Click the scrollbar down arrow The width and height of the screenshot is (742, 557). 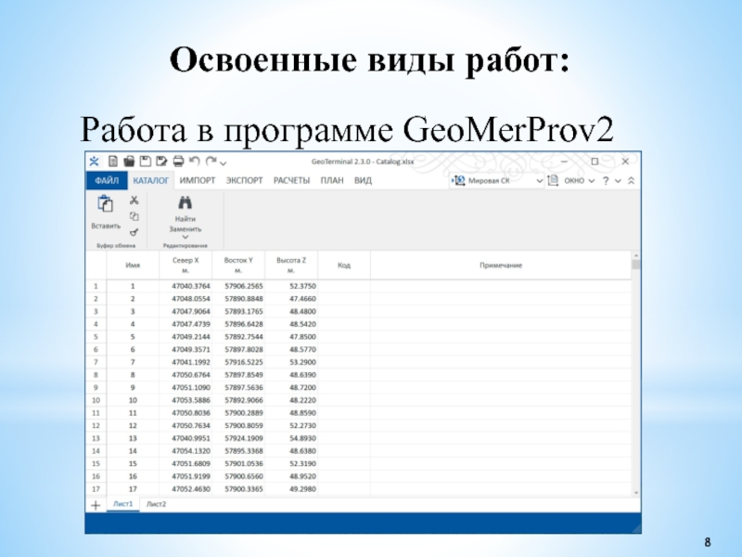tap(636, 493)
